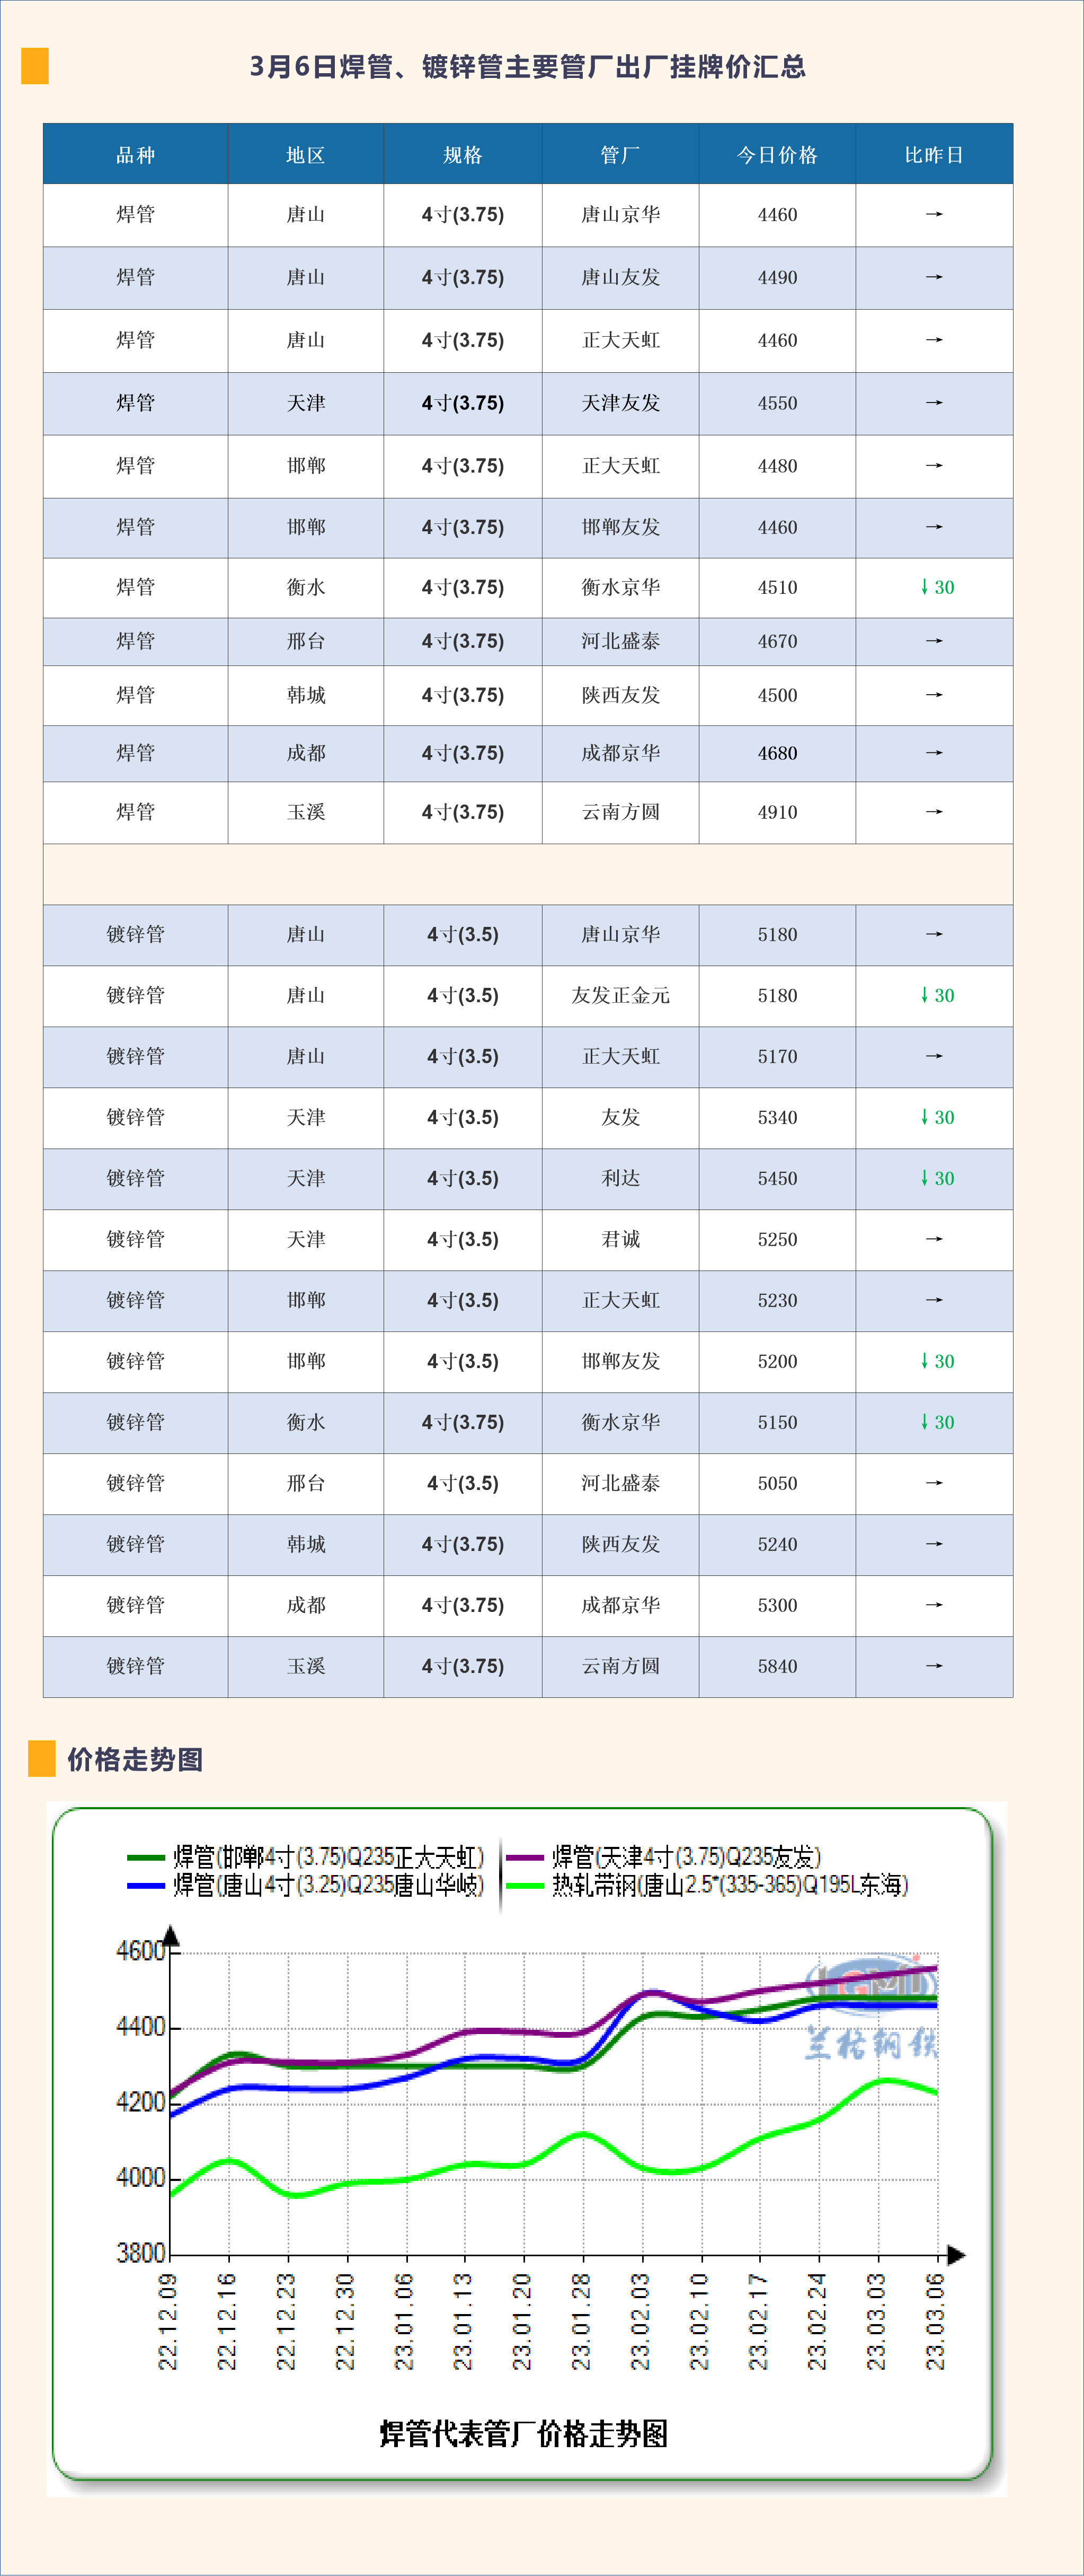
Task: Click the right arrow in the 云南方圆 焊管 row
Action: point(934,812)
